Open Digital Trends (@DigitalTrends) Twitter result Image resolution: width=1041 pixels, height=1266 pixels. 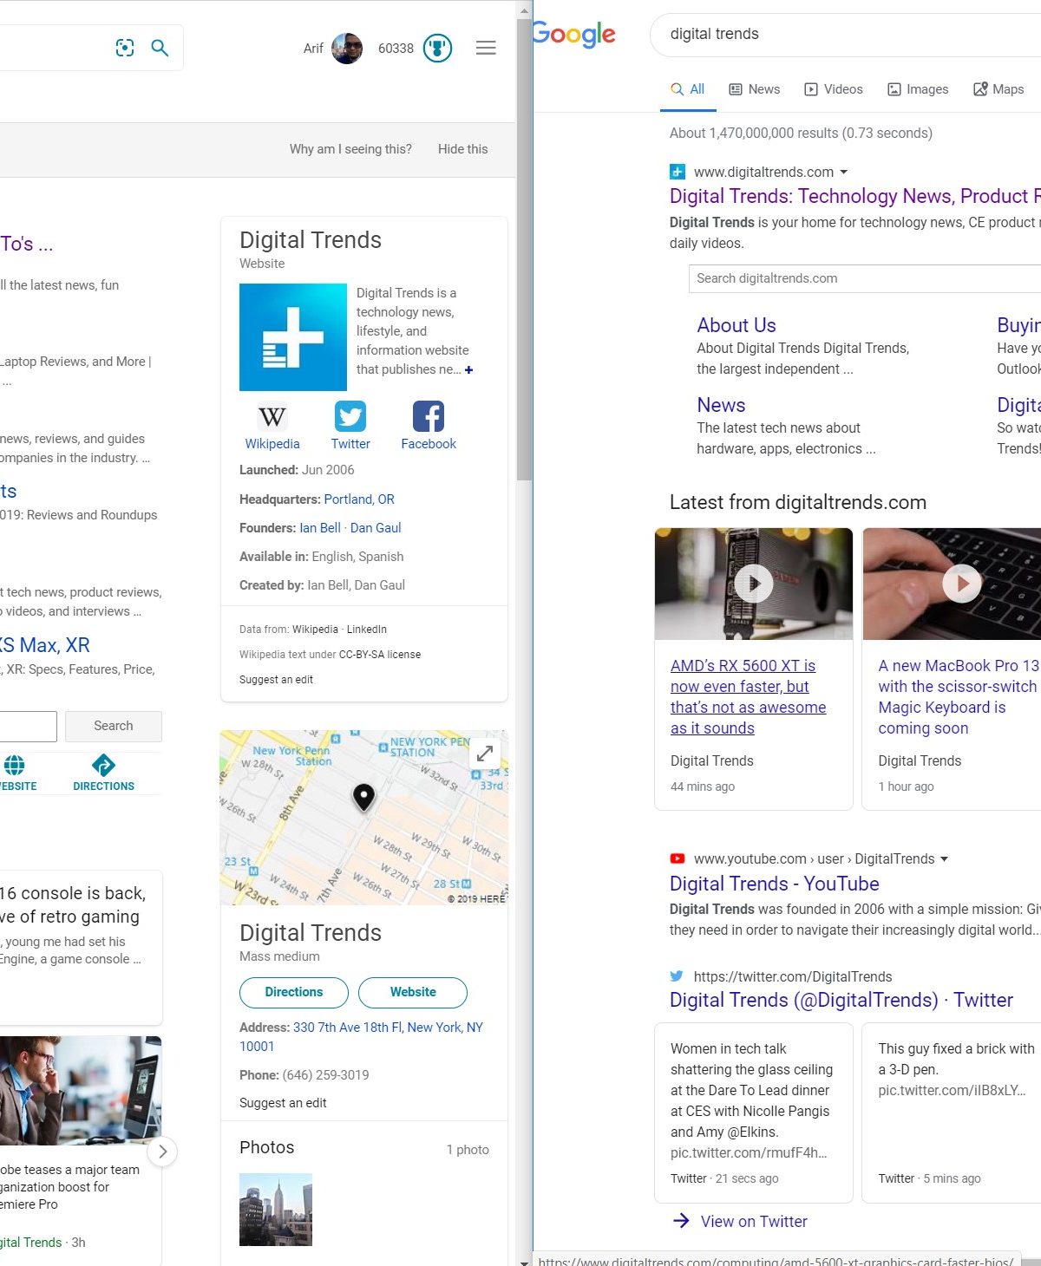click(x=841, y=1000)
